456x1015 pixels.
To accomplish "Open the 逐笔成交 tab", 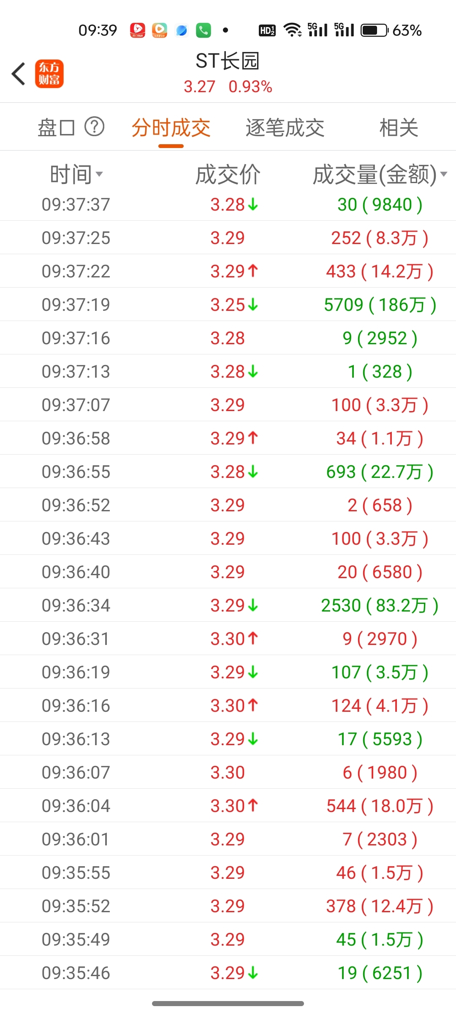I will tap(285, 128).
